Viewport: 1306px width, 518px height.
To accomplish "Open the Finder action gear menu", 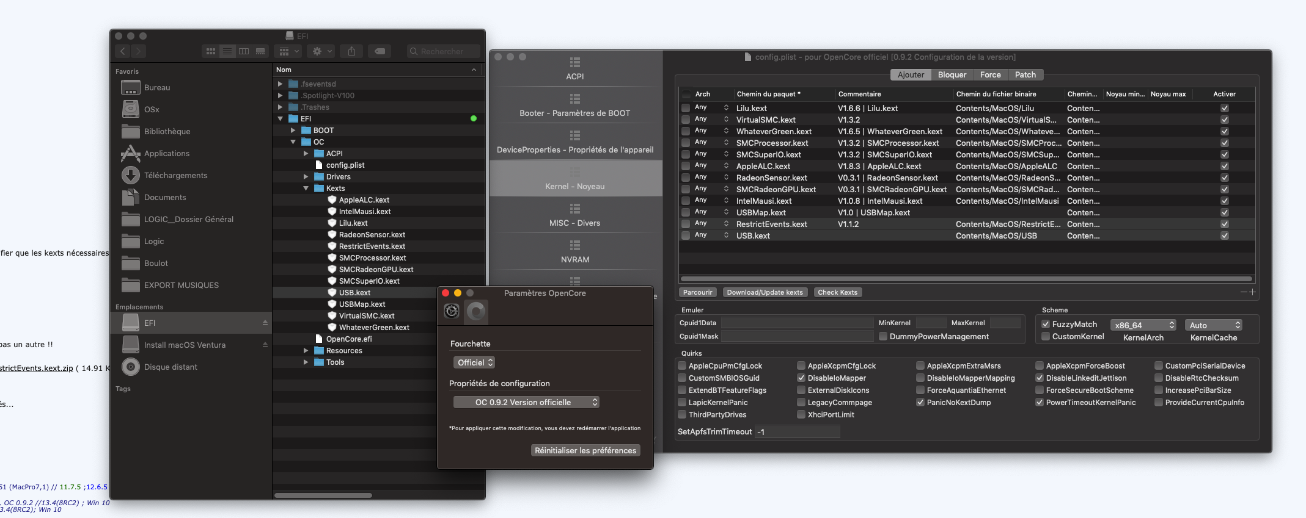I will tap(322, 51).
